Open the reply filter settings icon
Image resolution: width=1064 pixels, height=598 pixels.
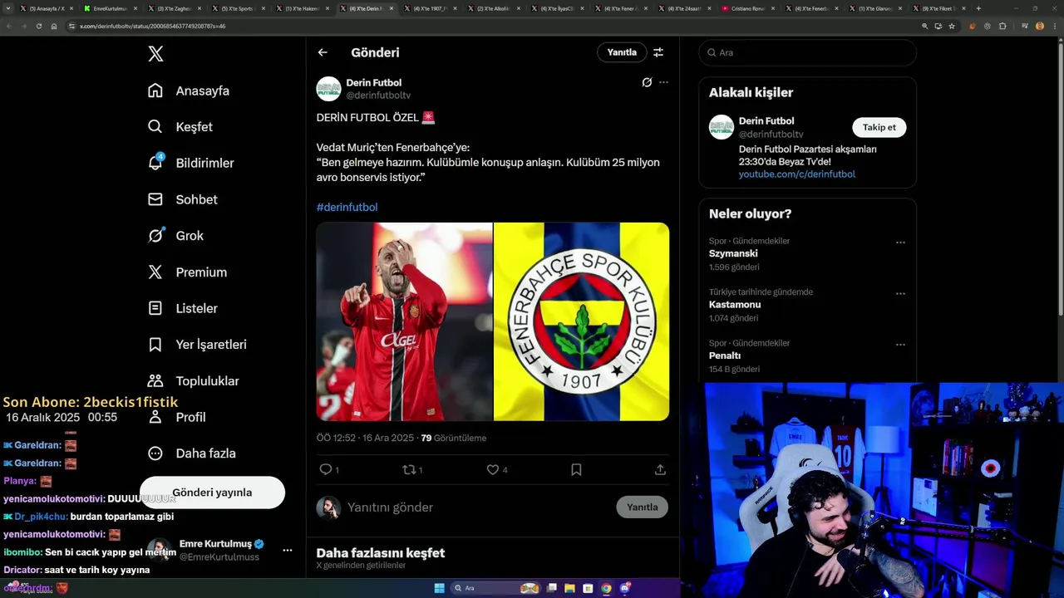(658, 52)
